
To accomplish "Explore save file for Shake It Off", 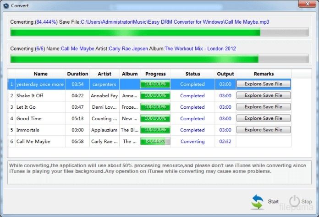I will (263, 95).
